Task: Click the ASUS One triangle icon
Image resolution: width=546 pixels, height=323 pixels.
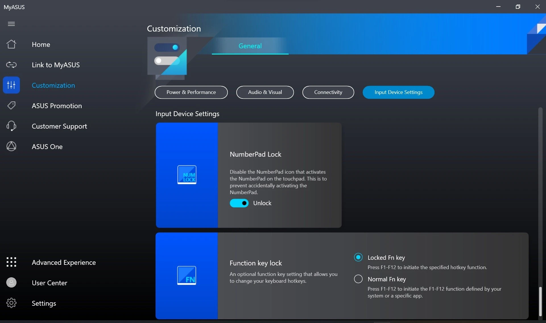Action: 11,146
